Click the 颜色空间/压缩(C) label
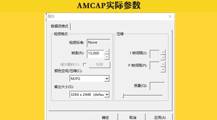 [x=68, y=71]
